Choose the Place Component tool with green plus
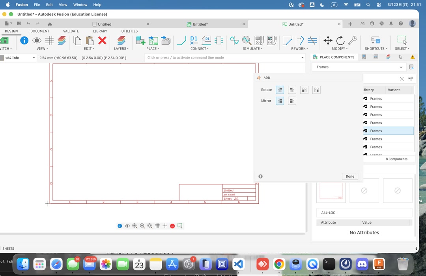 coord(140,40)
